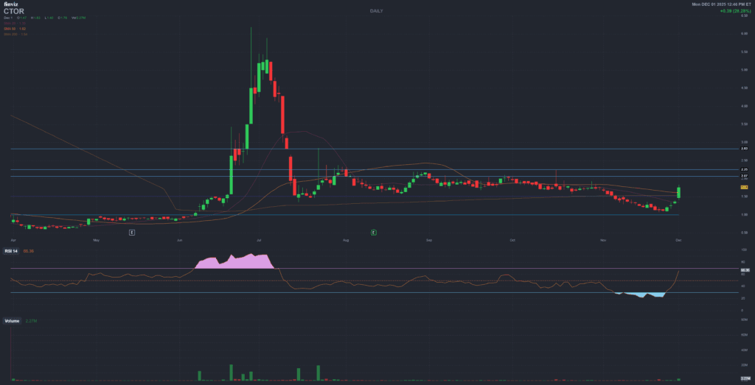Click the 2.07 price level label
The height and width of the screenshot is (385, 755).
pos(744,177)
